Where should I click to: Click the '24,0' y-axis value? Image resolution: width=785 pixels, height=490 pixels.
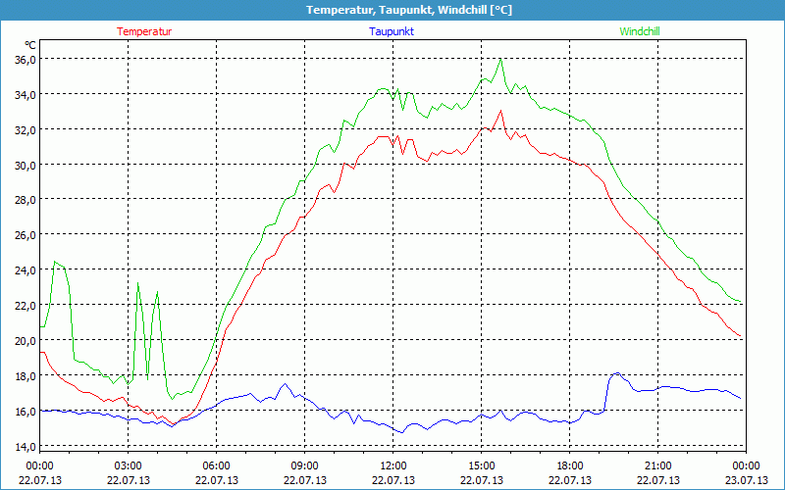pos(26,270)
